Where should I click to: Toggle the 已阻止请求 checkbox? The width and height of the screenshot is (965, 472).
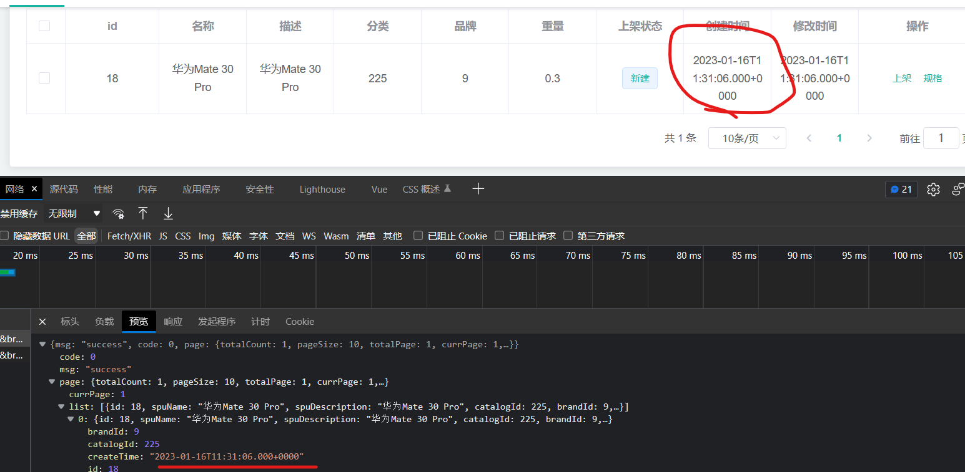[500, 236]
